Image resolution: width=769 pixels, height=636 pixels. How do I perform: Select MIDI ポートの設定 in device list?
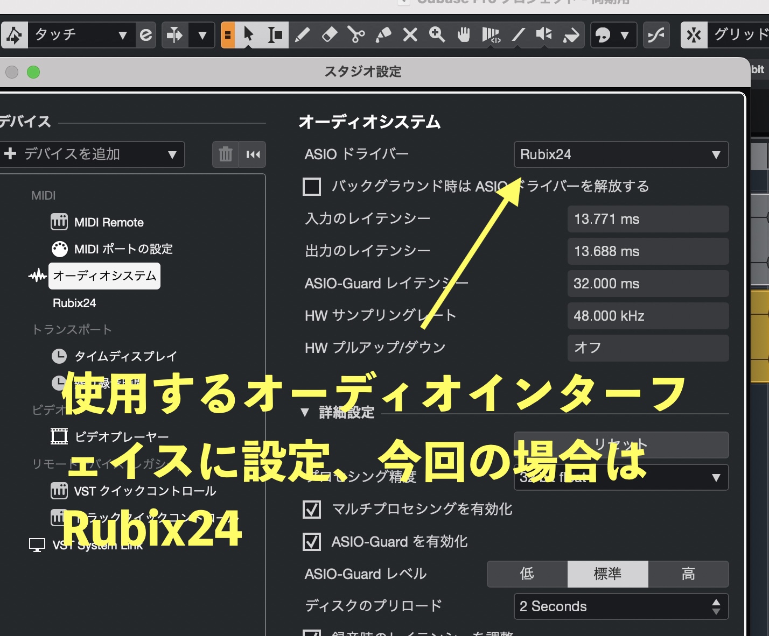123,249
